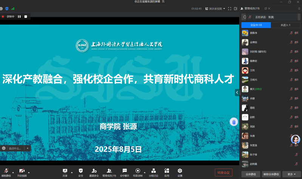Toggle camera for 夏天
The height and width of the screenshot is (179, 302).
tap(296, 89)
